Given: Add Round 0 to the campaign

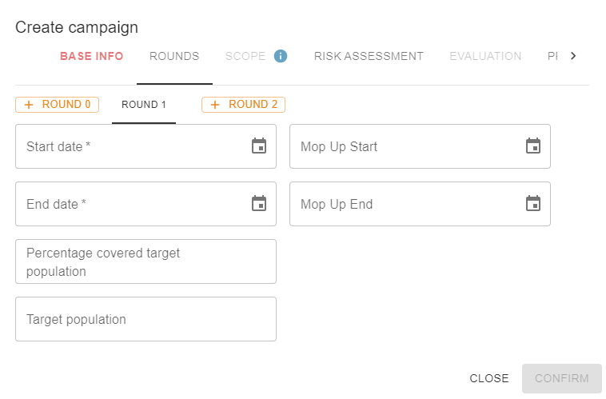Looking at the screenshot, I should [57, 105].
